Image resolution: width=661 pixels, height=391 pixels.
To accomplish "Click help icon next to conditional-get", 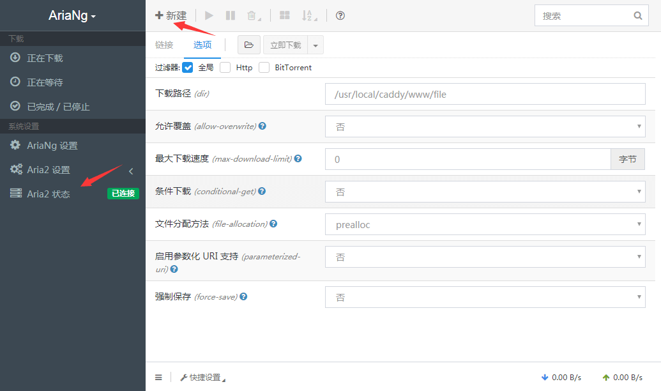I will (x=262, y=191).
